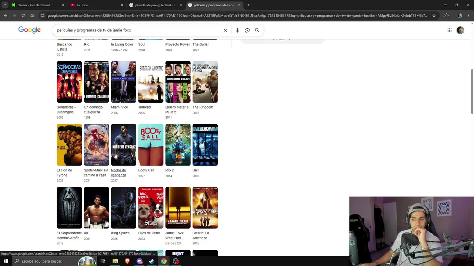The height and width of the screenshot is (266, 474).
Task: Submit search with the magnifier icon
Action: (x=257, y=30)
